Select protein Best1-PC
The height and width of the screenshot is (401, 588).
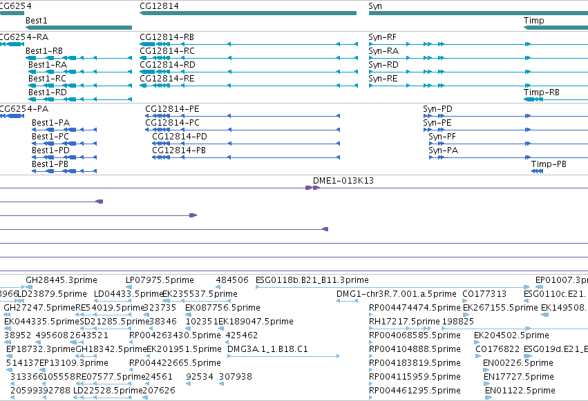[64, 144]
